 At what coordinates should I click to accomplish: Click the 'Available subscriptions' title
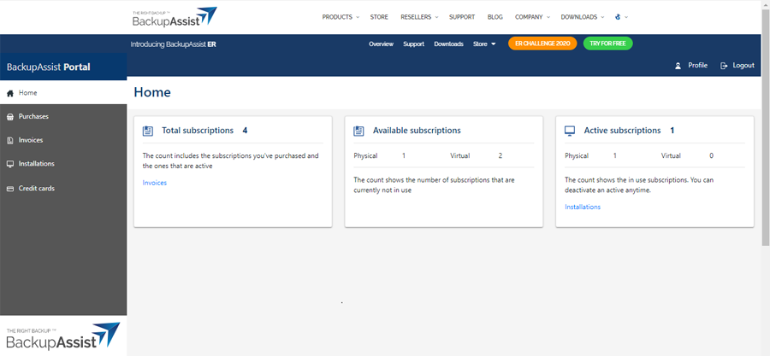417,131
